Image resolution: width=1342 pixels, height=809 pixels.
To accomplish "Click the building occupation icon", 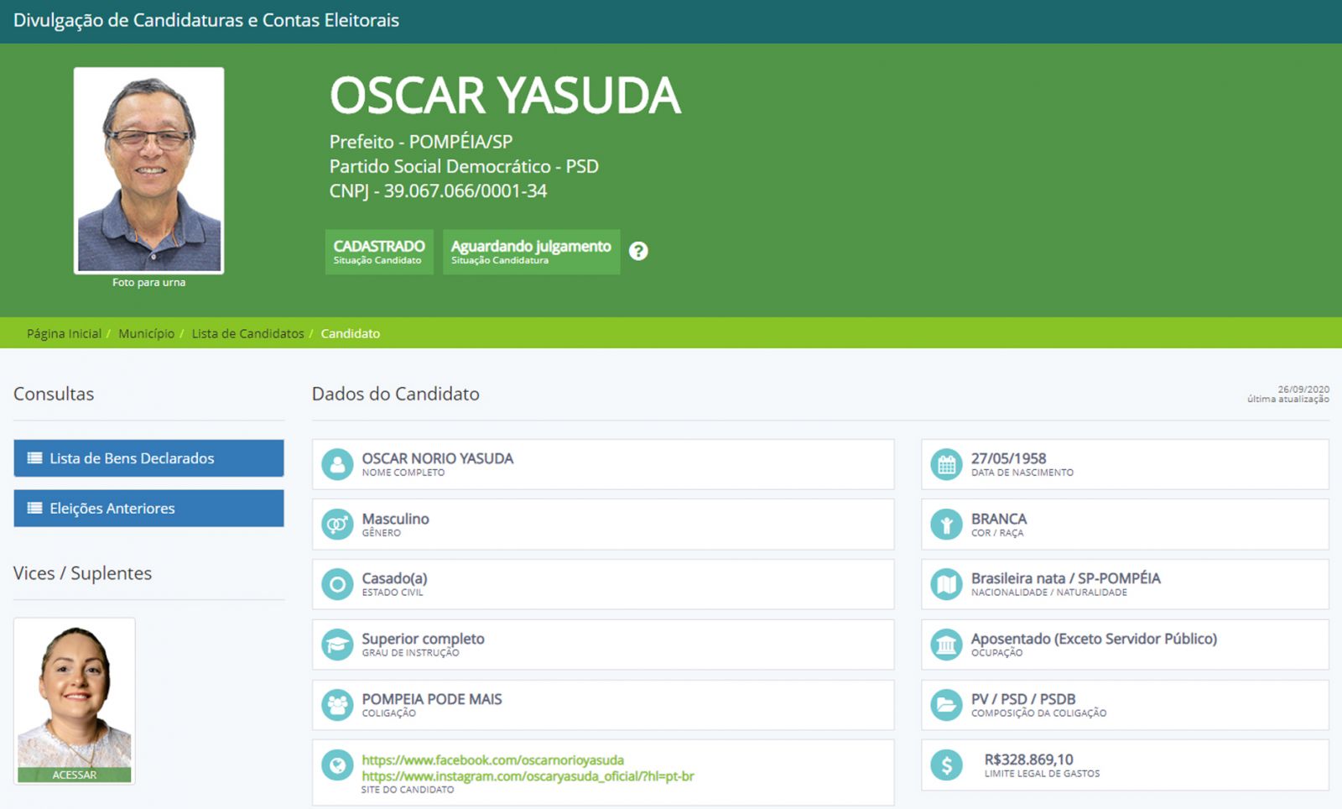I will point(946,645).
